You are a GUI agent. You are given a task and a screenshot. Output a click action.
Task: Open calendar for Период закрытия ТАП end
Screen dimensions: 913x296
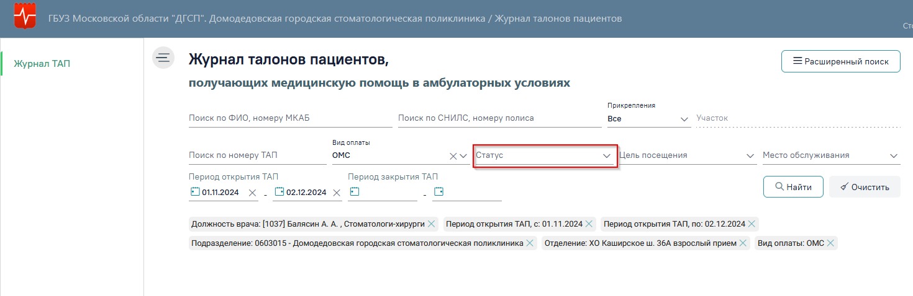pyautogui.click(x=438, y=192)
